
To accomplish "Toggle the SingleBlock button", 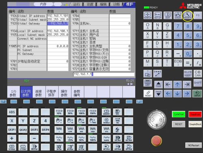I will (x=195, y=124).
